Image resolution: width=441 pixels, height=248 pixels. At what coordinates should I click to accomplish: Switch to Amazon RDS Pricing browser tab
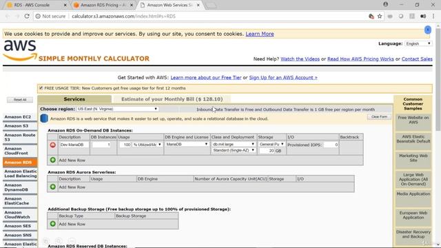coord(103,5)
